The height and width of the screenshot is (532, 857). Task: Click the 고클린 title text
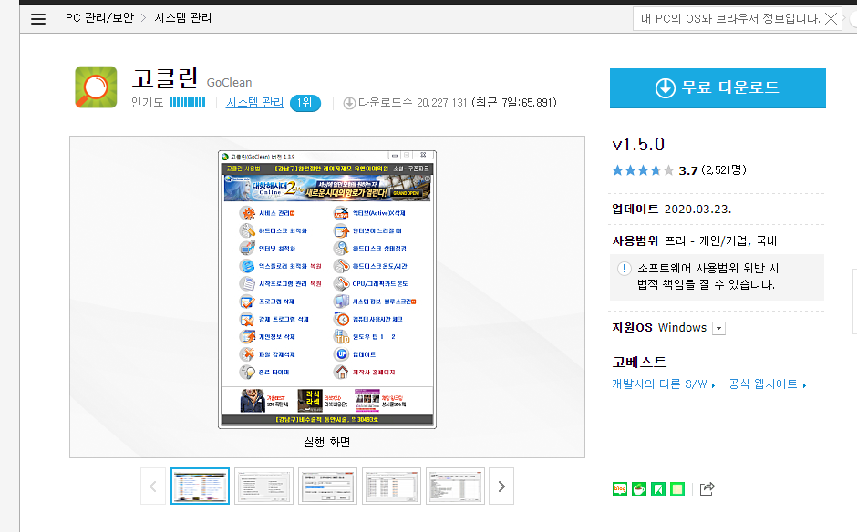[164, 78]
